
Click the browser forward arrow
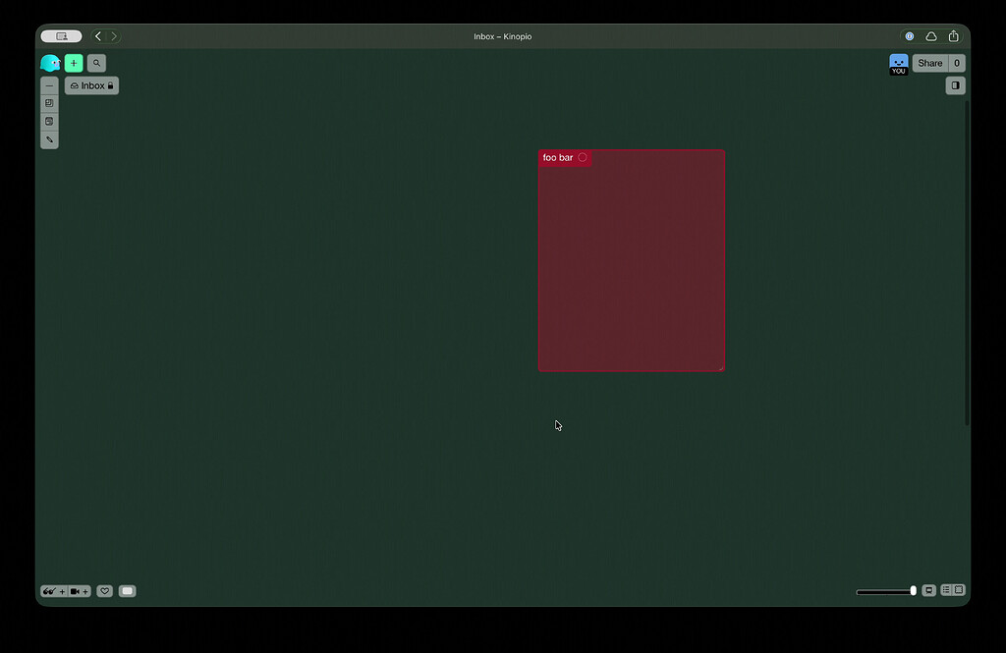click(114, 36)
